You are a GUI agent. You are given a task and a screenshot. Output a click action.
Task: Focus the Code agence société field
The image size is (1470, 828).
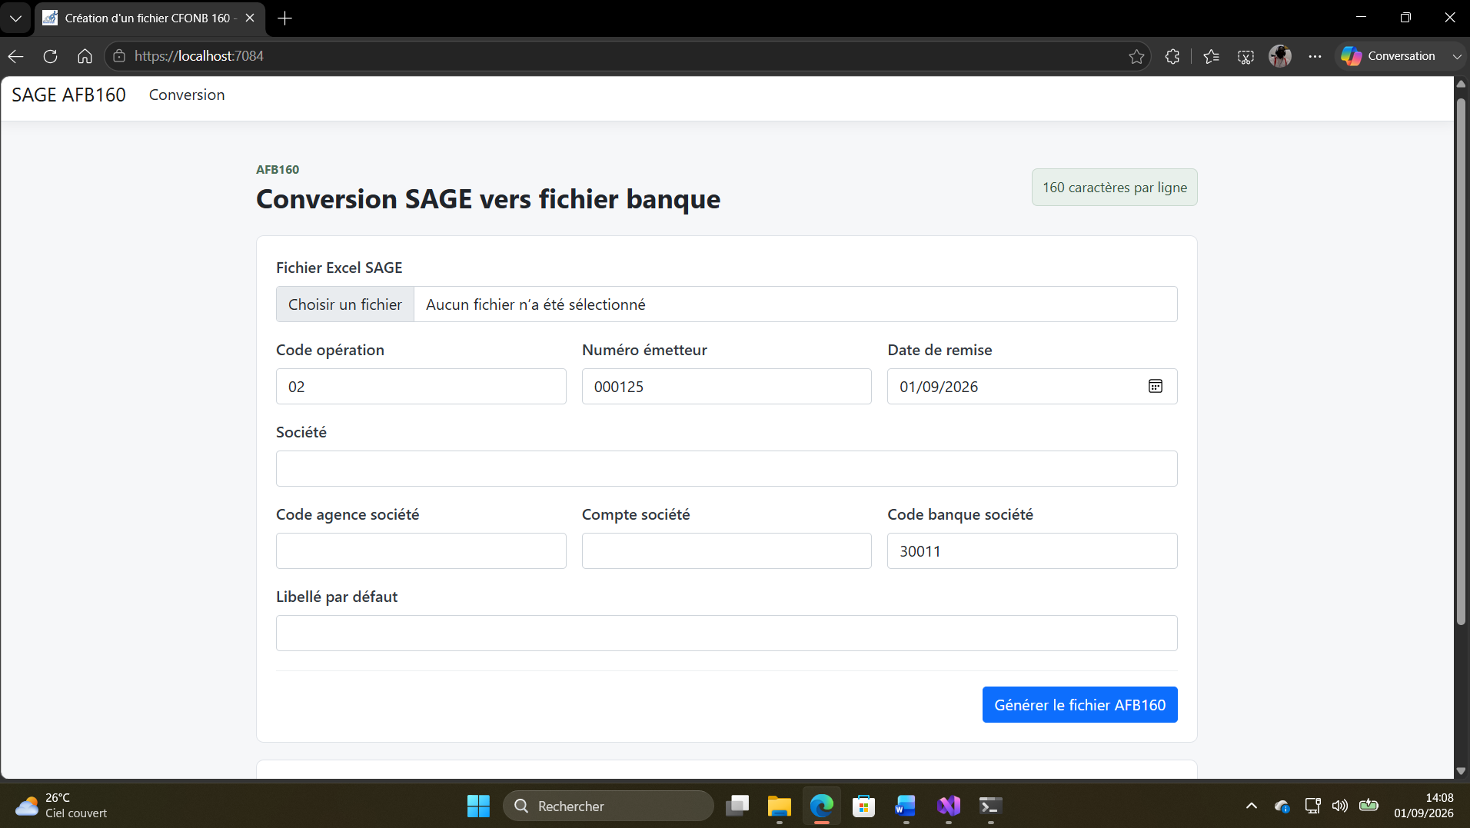tap(421, 551)
